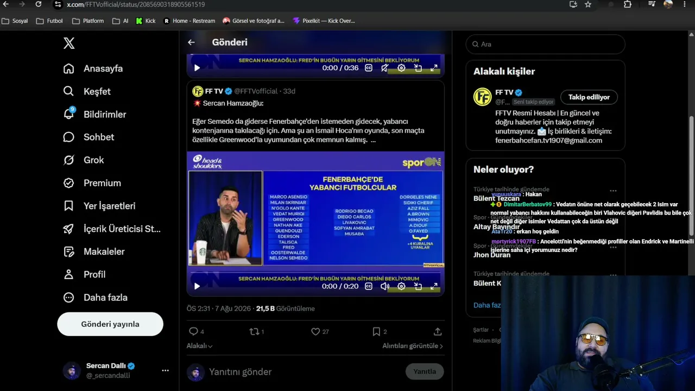This screenshot has width=695, height=391.
Task: Open Makaleler articles
Action: (93, 251)
